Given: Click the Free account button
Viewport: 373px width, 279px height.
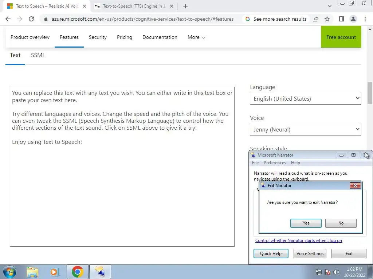Looking at the screenshot, I should pyautogui.click(x=341, y=37).
